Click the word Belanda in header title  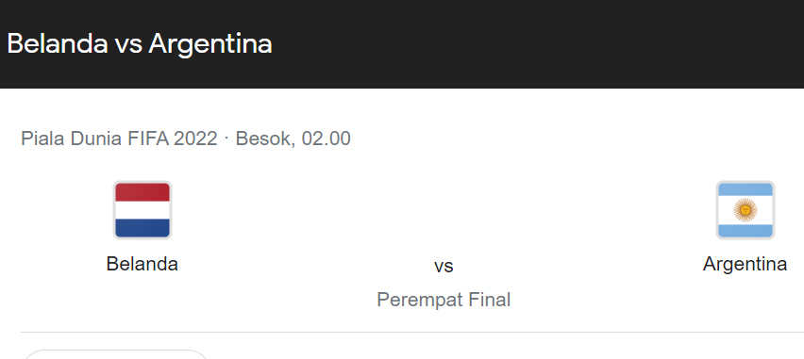(x=57, y=44)
